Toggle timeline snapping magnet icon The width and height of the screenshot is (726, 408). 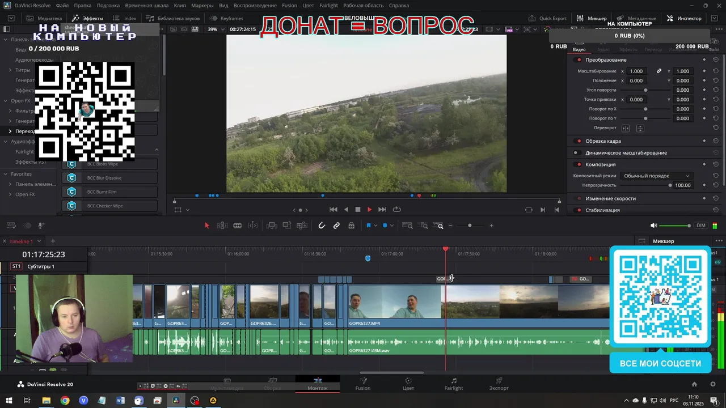pos(322,226)
